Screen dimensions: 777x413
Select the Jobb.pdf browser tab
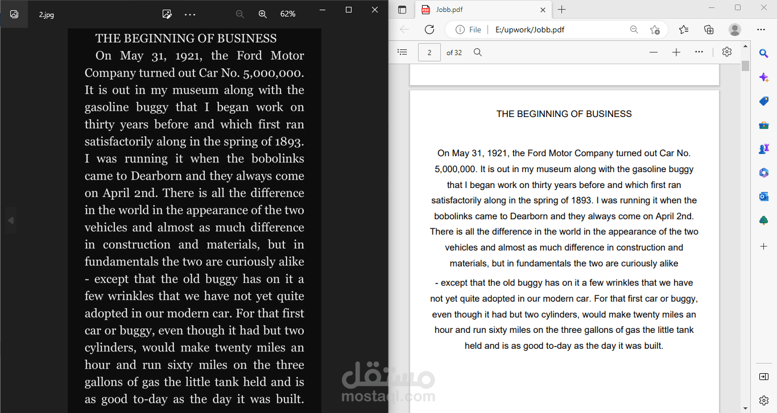click(x=483, y=10)
